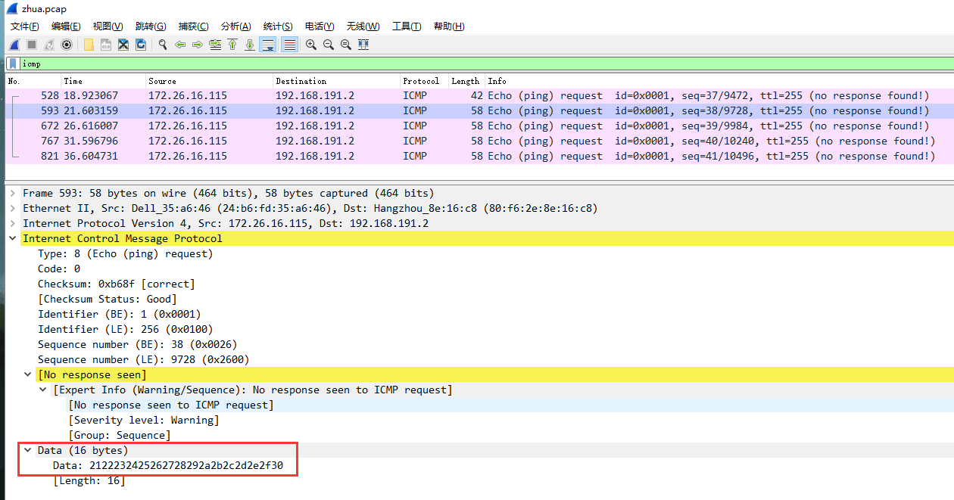Open capture options gear icon
Viewport: 954px width, 500px height.
pos(67,45)
